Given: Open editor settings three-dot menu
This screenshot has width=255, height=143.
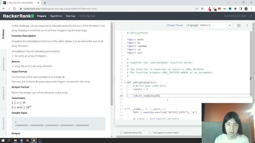Looking at the screenshot, I should coord(247,25).
